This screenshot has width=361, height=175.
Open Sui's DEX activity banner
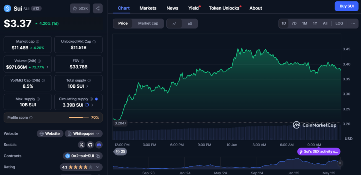click(319, 151)
